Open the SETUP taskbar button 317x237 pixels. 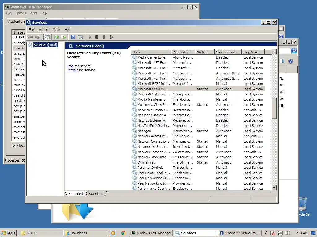[41, 233]
